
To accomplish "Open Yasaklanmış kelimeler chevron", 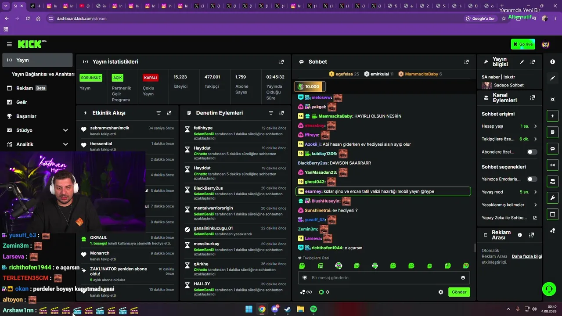I will [535, 205].
